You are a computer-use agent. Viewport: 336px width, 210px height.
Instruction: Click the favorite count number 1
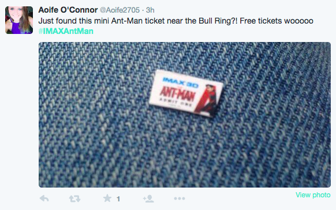(118, 199)
